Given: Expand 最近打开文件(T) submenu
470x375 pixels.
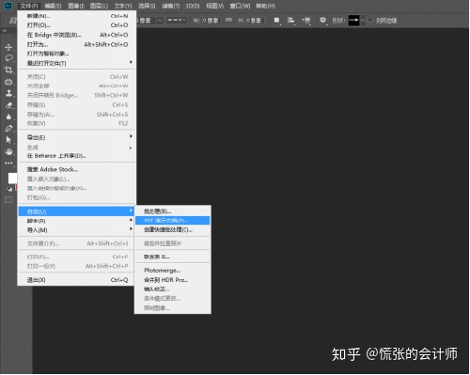Looking at the screenshot, I should (x=77, y=63).
